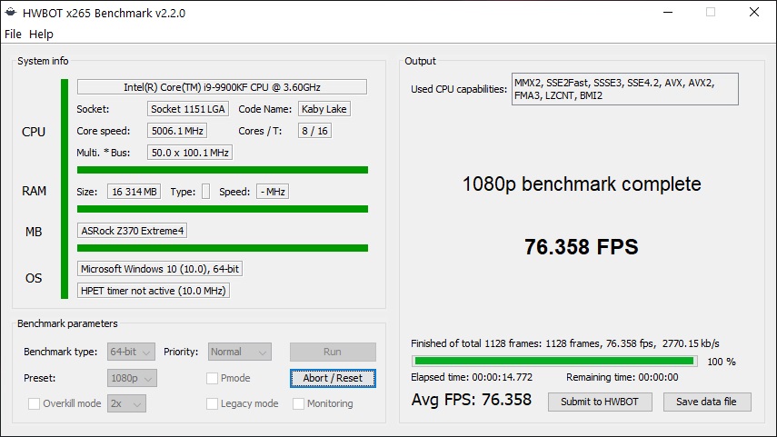Viewport: 777px width, 437px height.
Task: Tick the Monitoring checkbox
Action: click(x=298, y=403)
